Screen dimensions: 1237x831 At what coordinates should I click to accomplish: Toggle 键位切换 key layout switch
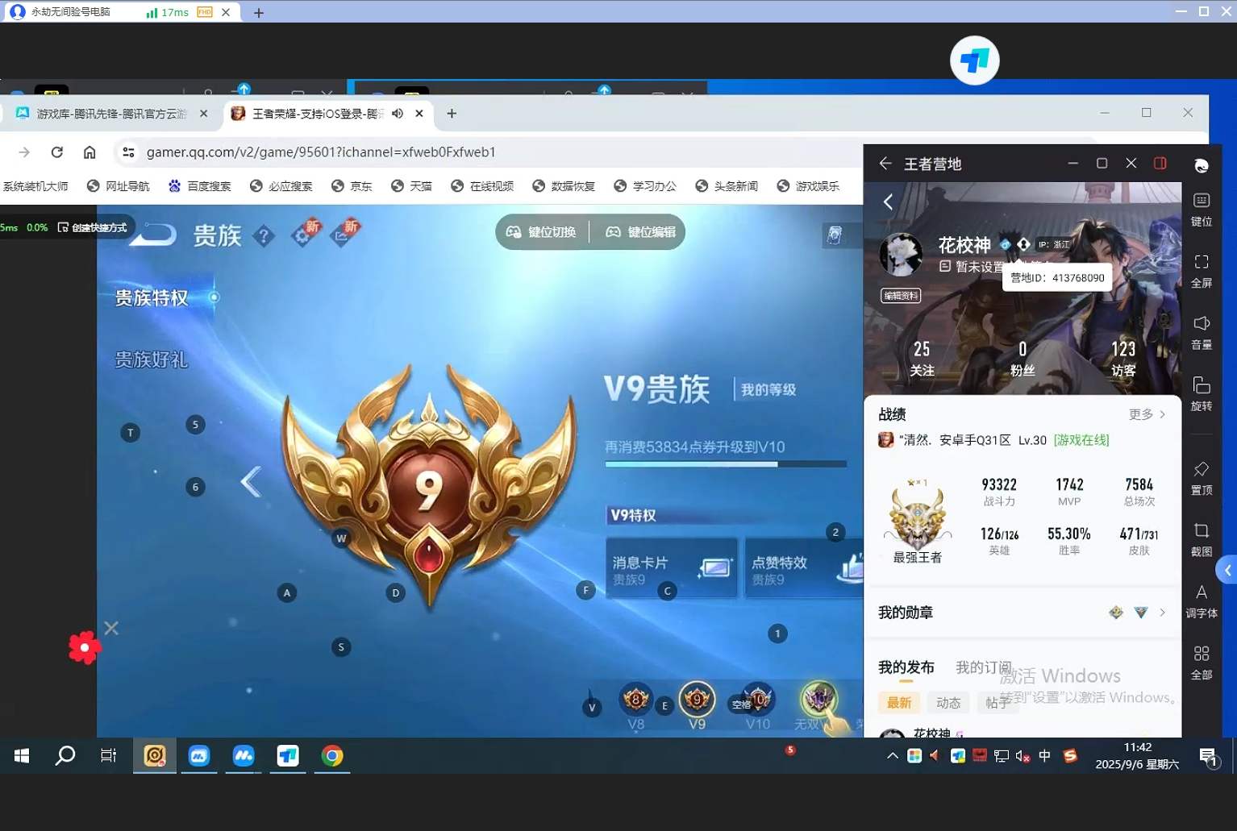(x=542, y=232)
